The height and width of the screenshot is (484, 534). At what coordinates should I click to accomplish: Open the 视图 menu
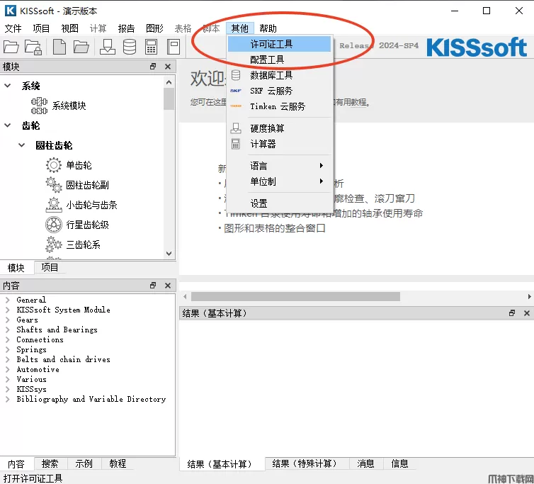pyautogui.click(x=69, y=28)
